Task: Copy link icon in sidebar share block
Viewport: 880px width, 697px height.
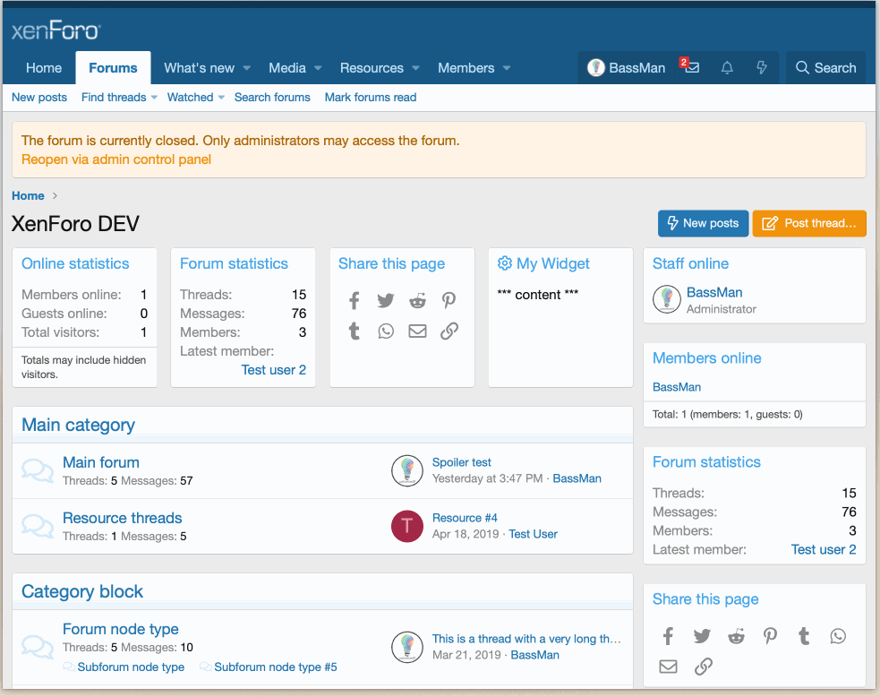Action: 704,667
